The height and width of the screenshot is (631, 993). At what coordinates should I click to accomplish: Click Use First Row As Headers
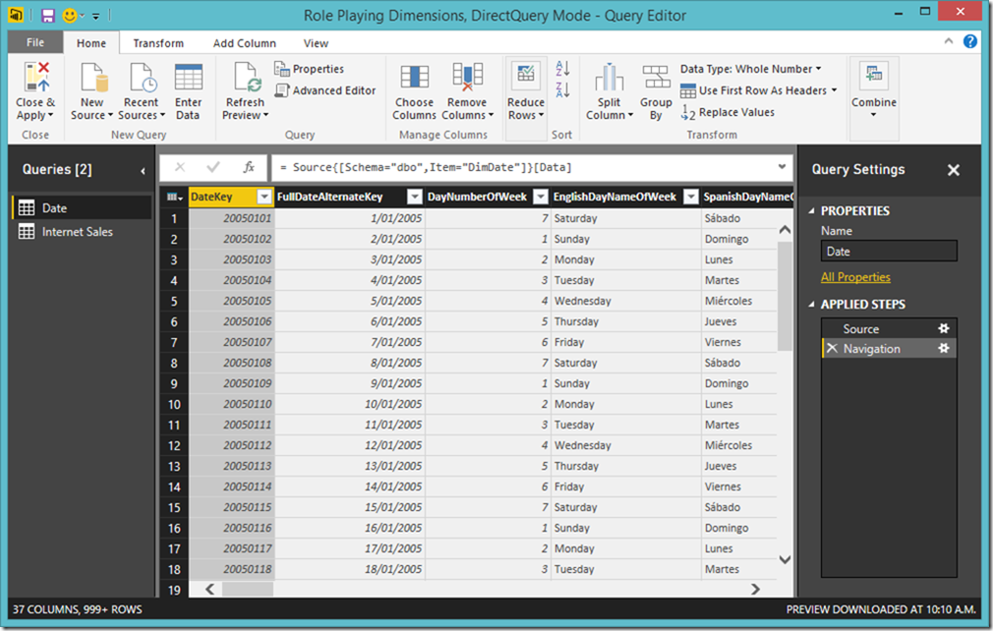pos(754,90)
